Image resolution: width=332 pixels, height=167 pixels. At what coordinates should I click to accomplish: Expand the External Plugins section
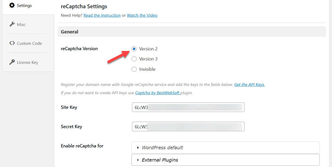tap(226, 160)
